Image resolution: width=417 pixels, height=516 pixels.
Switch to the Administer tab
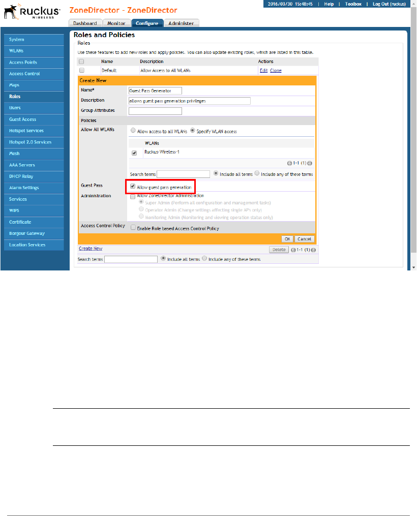(182, 23)
